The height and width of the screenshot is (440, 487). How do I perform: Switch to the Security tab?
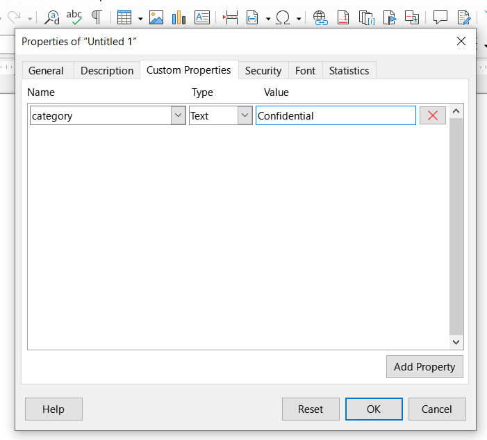(x=263, y=70)
